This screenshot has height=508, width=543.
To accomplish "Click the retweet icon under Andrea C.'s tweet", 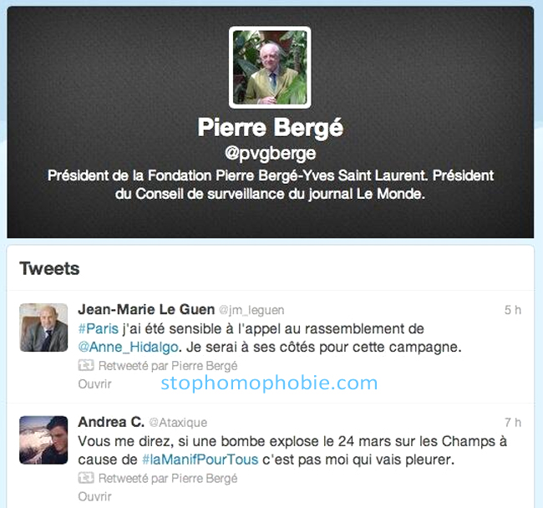I will coord(86,478).
